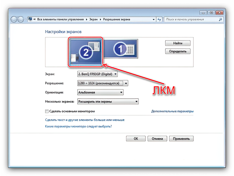Image resolution: width=234 pixels, height=176 pixels.
Task: Open the Несколько экранов dropdown
Action: coord(108,102)
